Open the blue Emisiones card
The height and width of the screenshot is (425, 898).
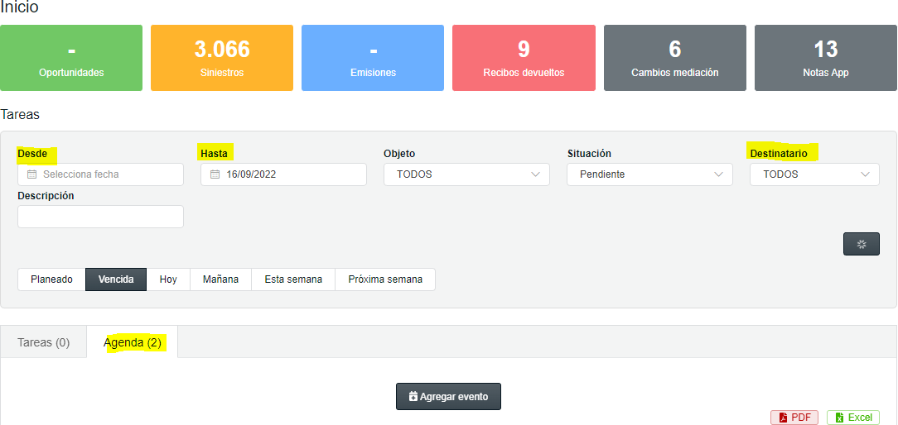pos(373,58)
